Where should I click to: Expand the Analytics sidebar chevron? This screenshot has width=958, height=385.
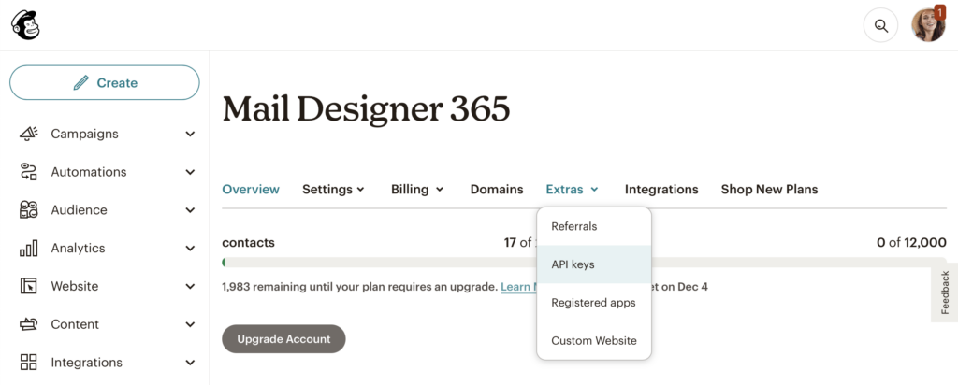point(190,249)
